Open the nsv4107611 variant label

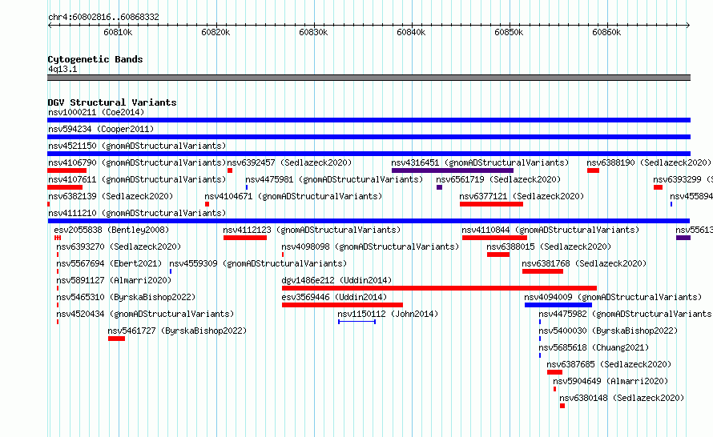pos(137,179)
